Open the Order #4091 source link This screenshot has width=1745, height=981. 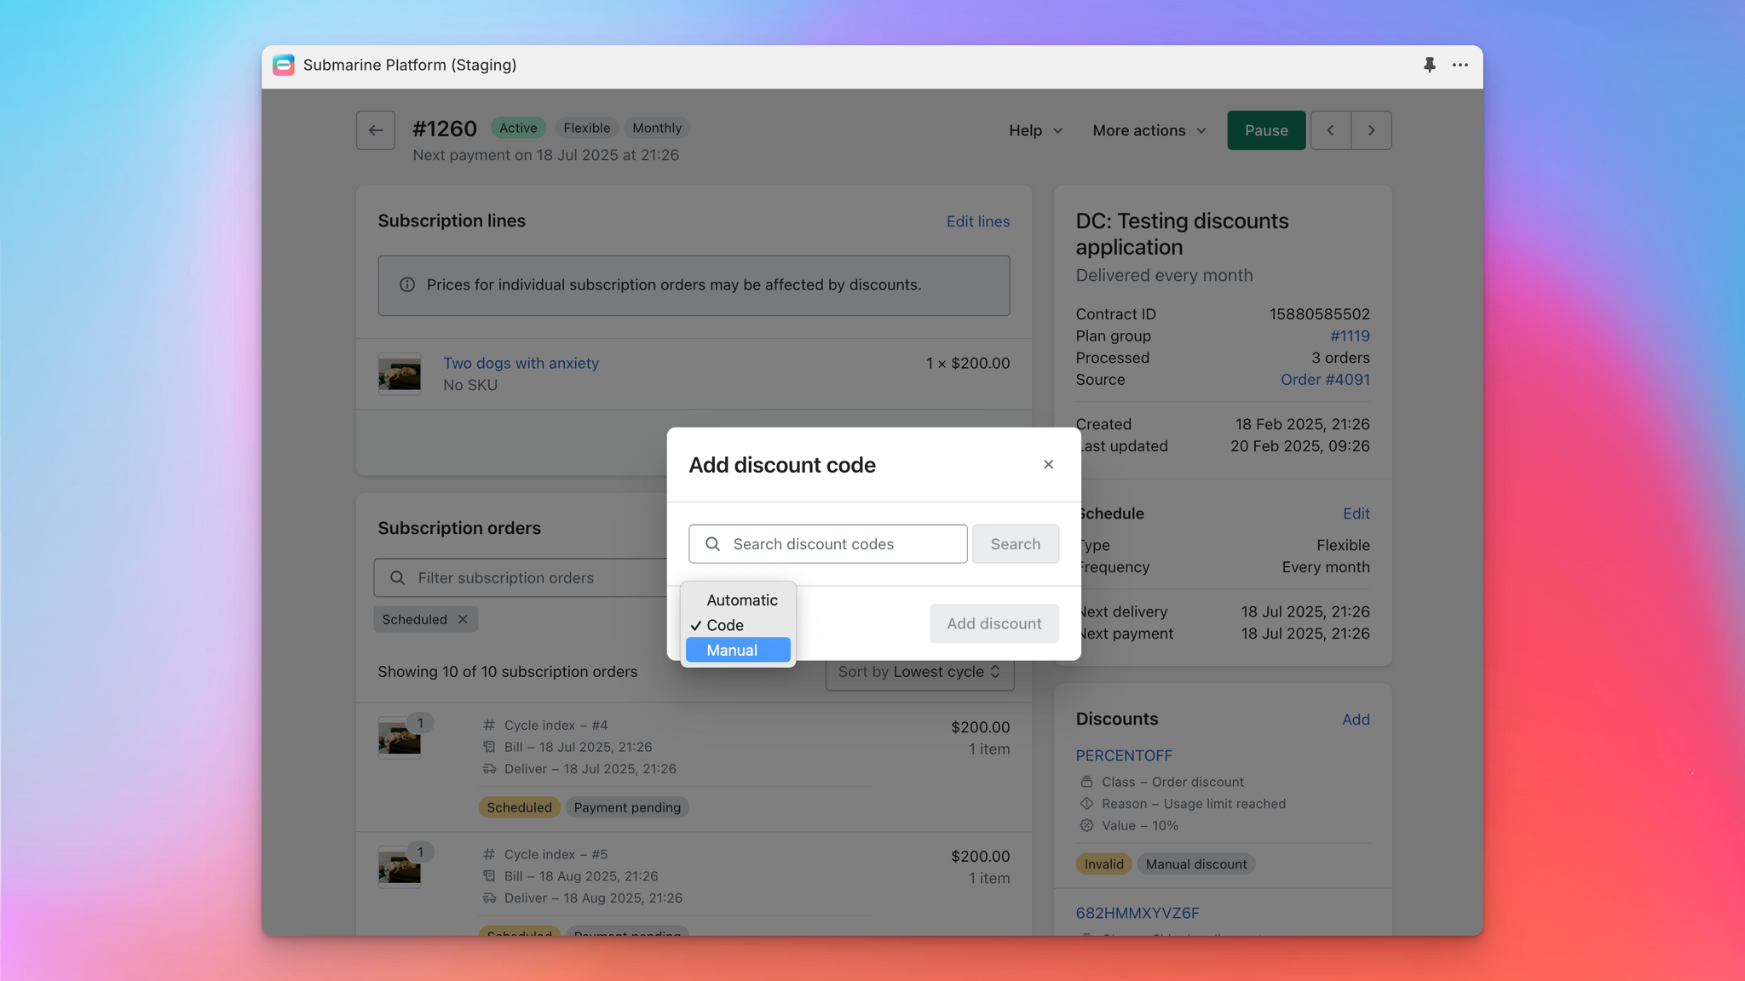(x=1324, y=380)
